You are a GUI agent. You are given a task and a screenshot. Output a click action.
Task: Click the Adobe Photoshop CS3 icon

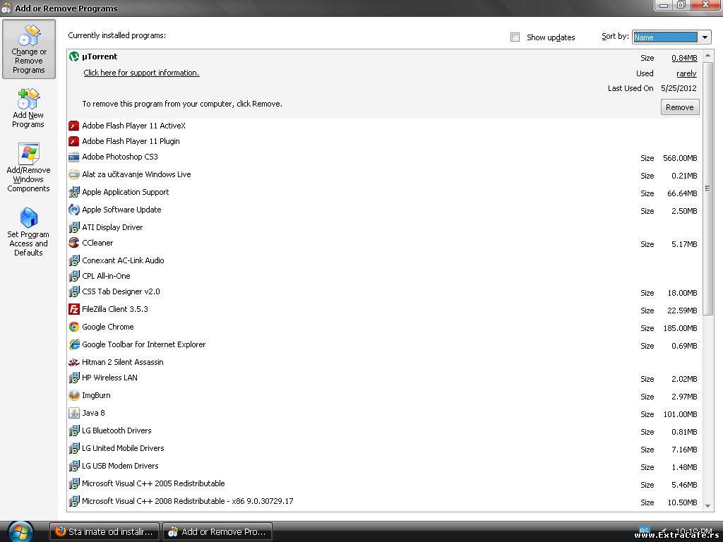click(73, 157)
